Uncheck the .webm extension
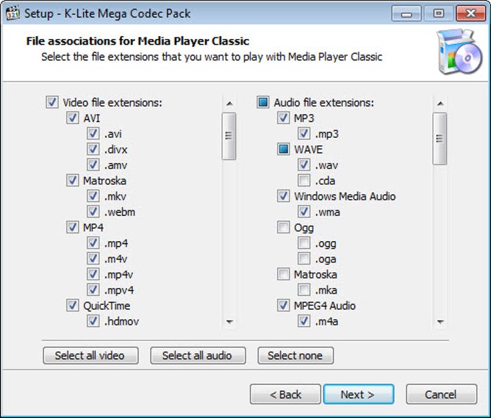The height and width of the screenshot is (418, 491). (93, 212)
